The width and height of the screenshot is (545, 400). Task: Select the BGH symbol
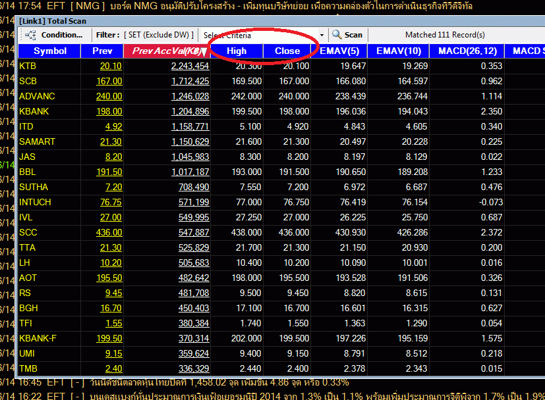[28, 309]
